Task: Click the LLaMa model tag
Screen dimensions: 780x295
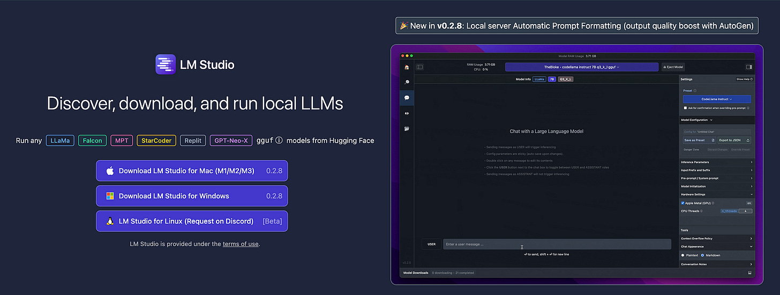Action: pos(60,141)
